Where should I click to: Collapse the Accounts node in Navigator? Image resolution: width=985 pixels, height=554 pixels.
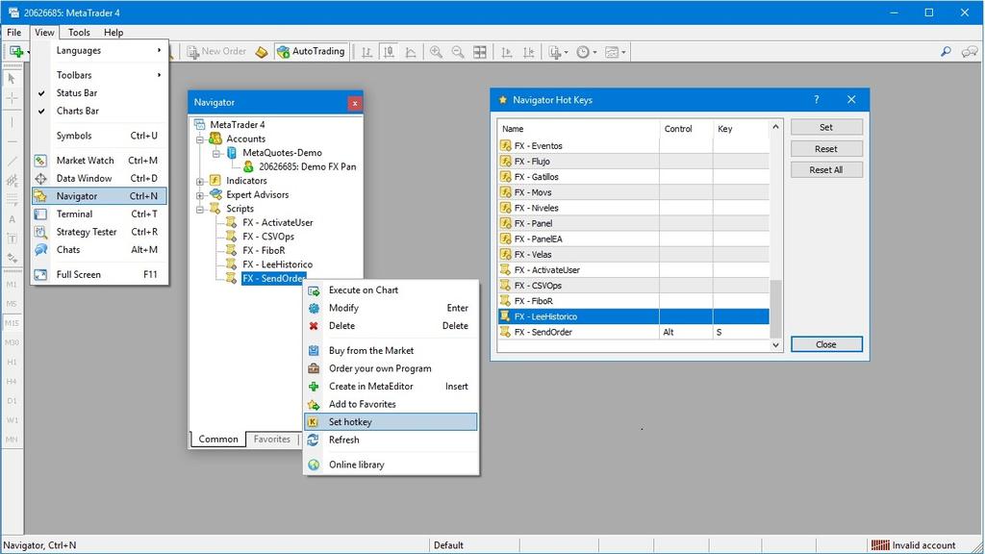200,139
